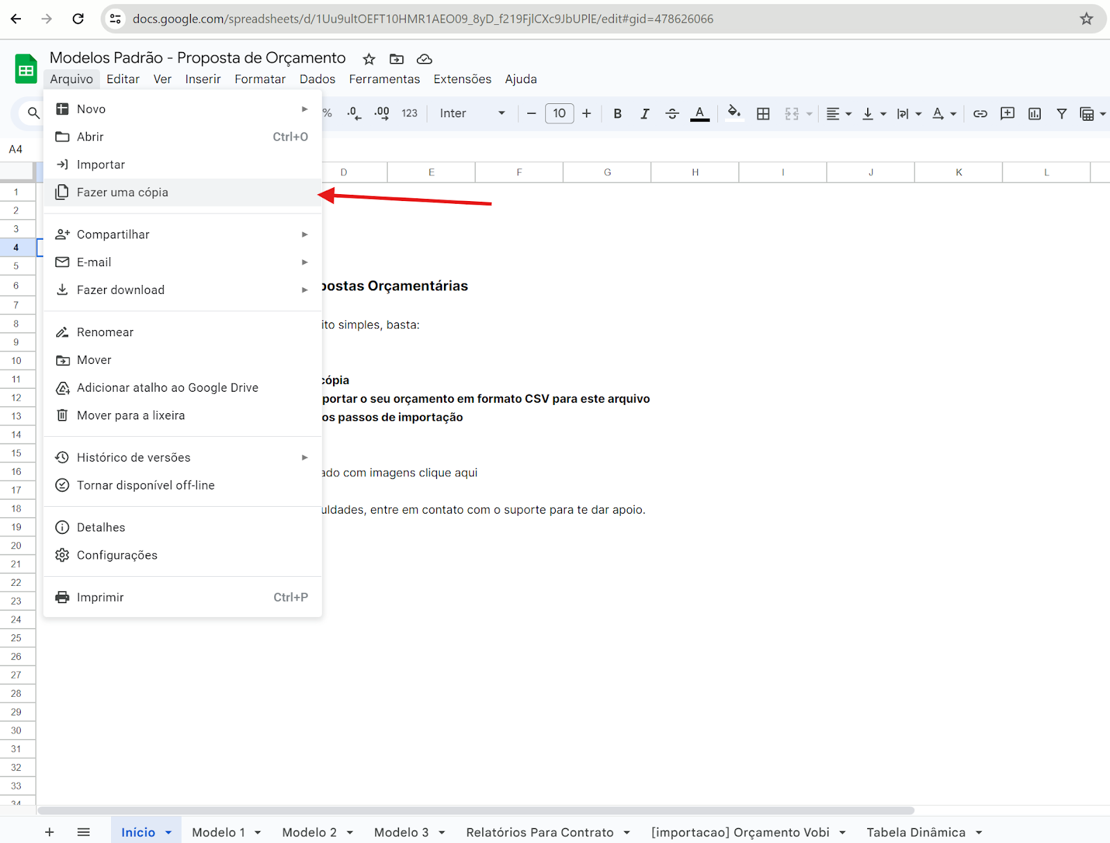Select Fazer uma cópia menu item
This screenshot has width=1110, height=843.
click(x=123, y=193)
